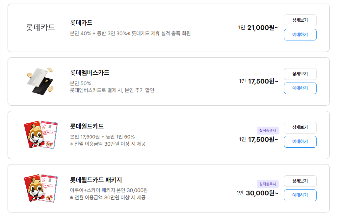337x223 pixels.
Task: Click the 아쿠아+스카이 패키지 본인 30,000원 description
Action: point(109,190)
